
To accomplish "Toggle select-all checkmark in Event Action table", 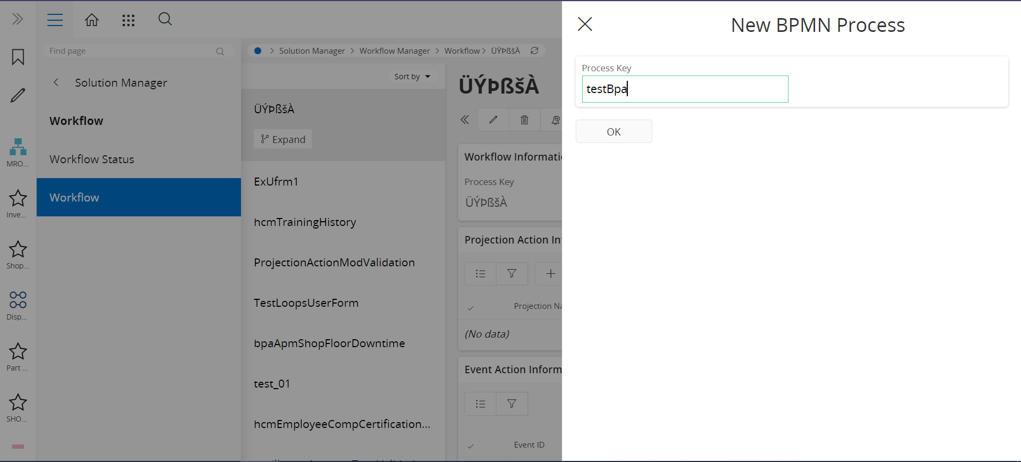I will tap(470, 446).
